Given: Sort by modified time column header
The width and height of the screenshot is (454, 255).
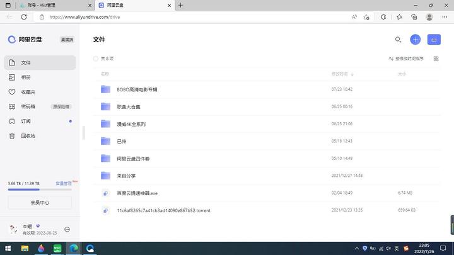Looking at the screenshot, I should pyautogui.click(x=342, y=74).
